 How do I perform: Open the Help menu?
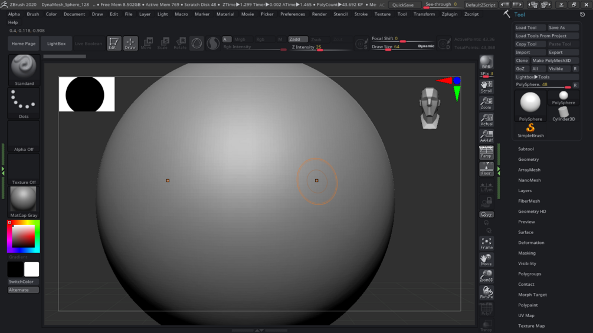(13, 22)
